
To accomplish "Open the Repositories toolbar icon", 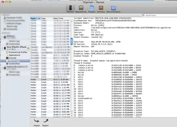I will click(81, 8).
